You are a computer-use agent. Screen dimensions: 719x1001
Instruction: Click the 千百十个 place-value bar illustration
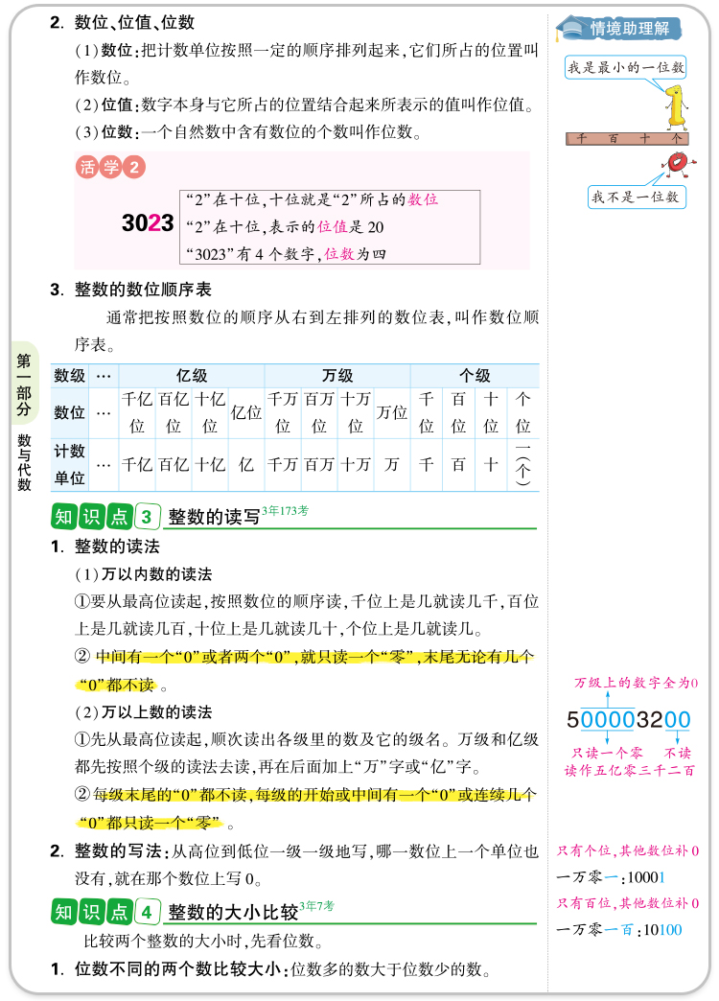pos(627,138)
